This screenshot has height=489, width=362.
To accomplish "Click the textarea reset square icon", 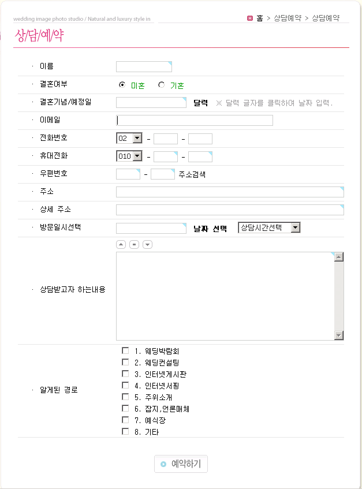I will pos(134,245).
